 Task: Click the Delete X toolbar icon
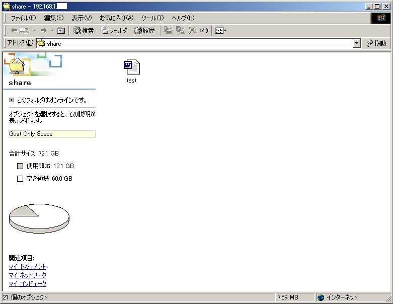192,31
